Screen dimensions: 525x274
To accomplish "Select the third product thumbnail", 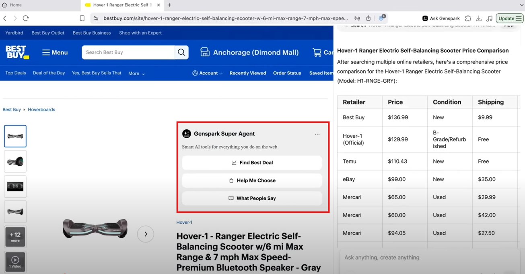I will (x=15, y=186).
